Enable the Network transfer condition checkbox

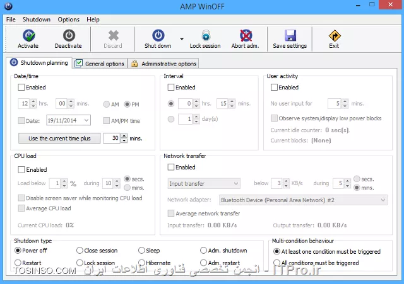tap(171, 167)
